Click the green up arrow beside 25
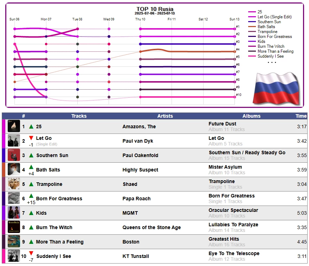The height and width of the screenshot is (266, 309). (31, 126)
